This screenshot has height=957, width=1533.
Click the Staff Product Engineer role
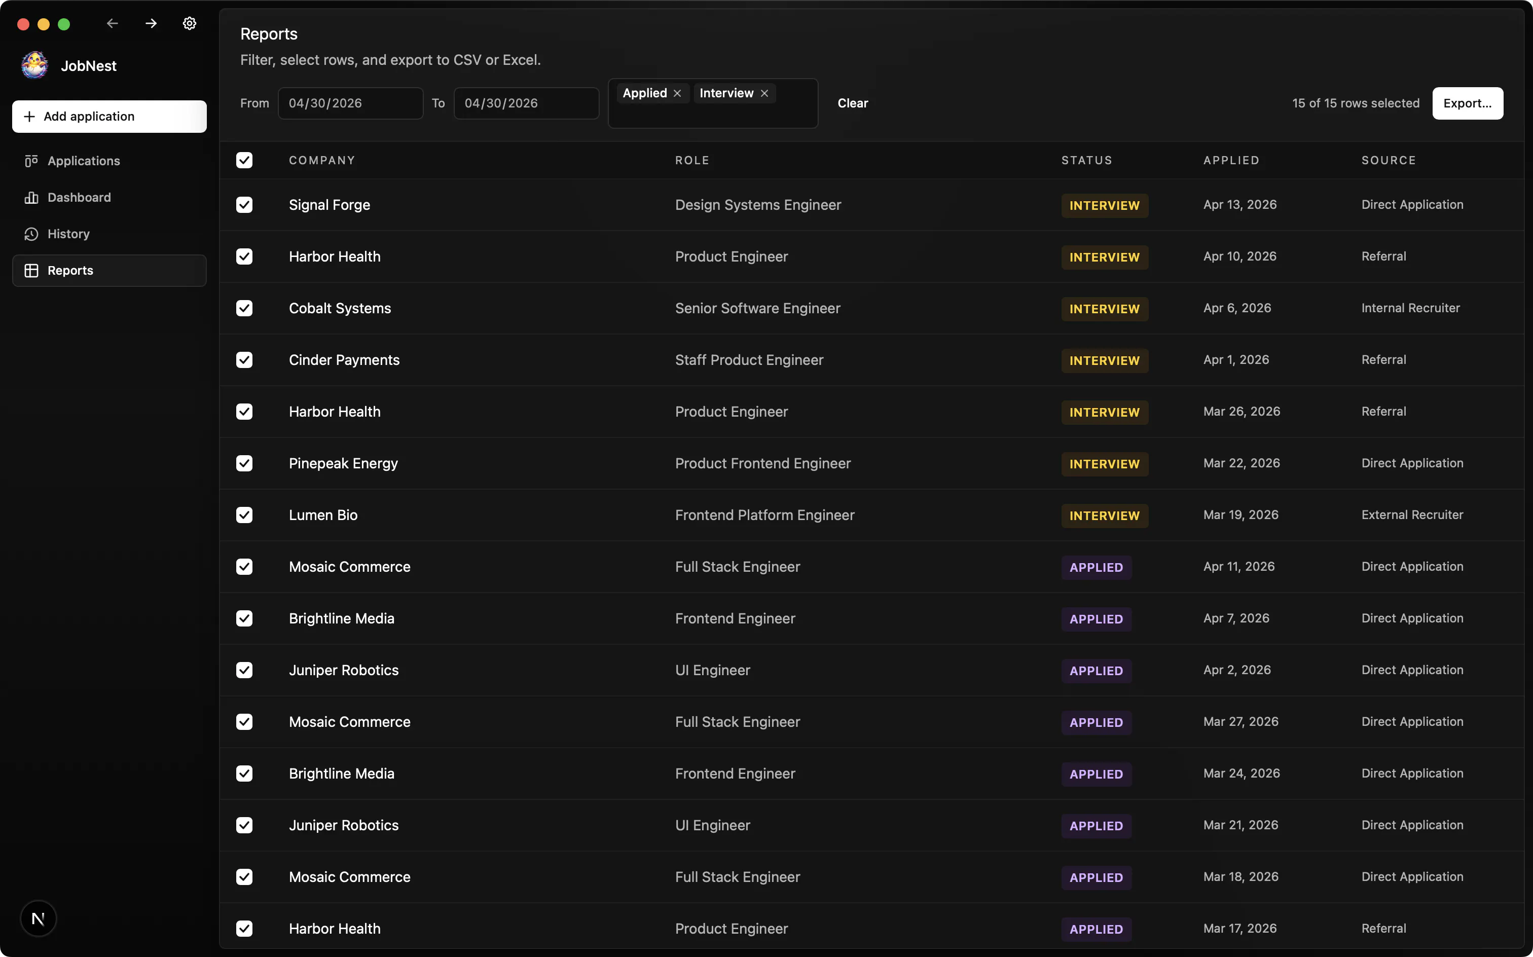[749, 359]
